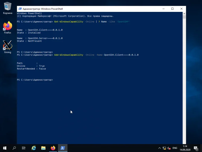
Task: Click the 'State : Installed' line
Action: (x=29, y=33)
